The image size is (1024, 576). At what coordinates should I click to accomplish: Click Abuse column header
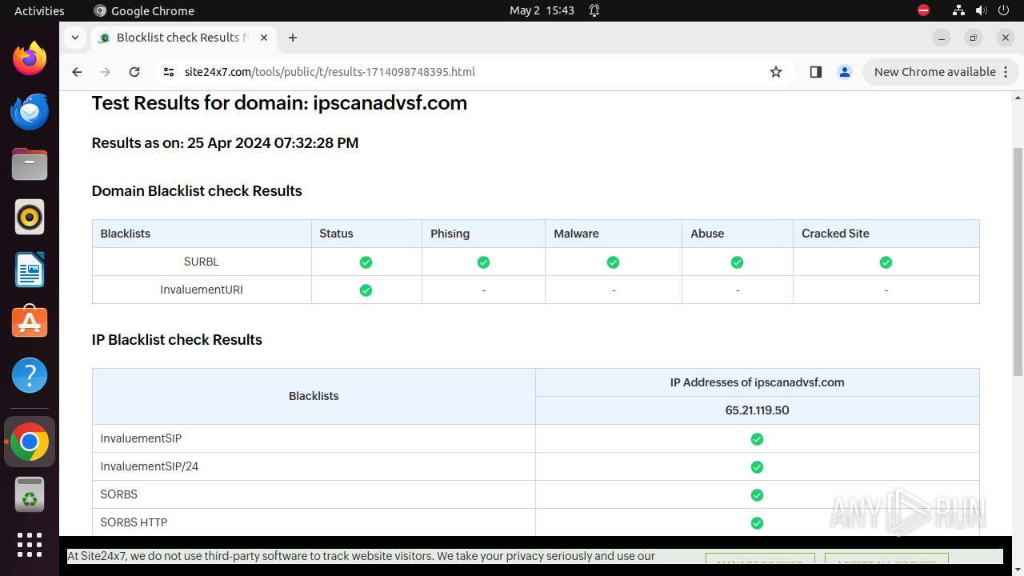(x=737, y=234)
